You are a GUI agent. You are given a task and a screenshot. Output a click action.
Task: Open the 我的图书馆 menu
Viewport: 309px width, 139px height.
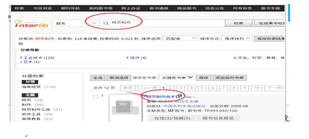(x=101, y=8)
